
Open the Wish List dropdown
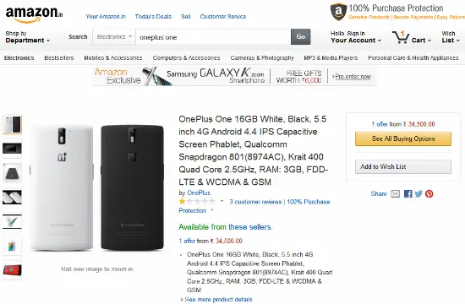[x=451, y=37]
